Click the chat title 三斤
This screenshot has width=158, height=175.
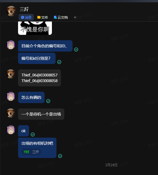point(24,9)
